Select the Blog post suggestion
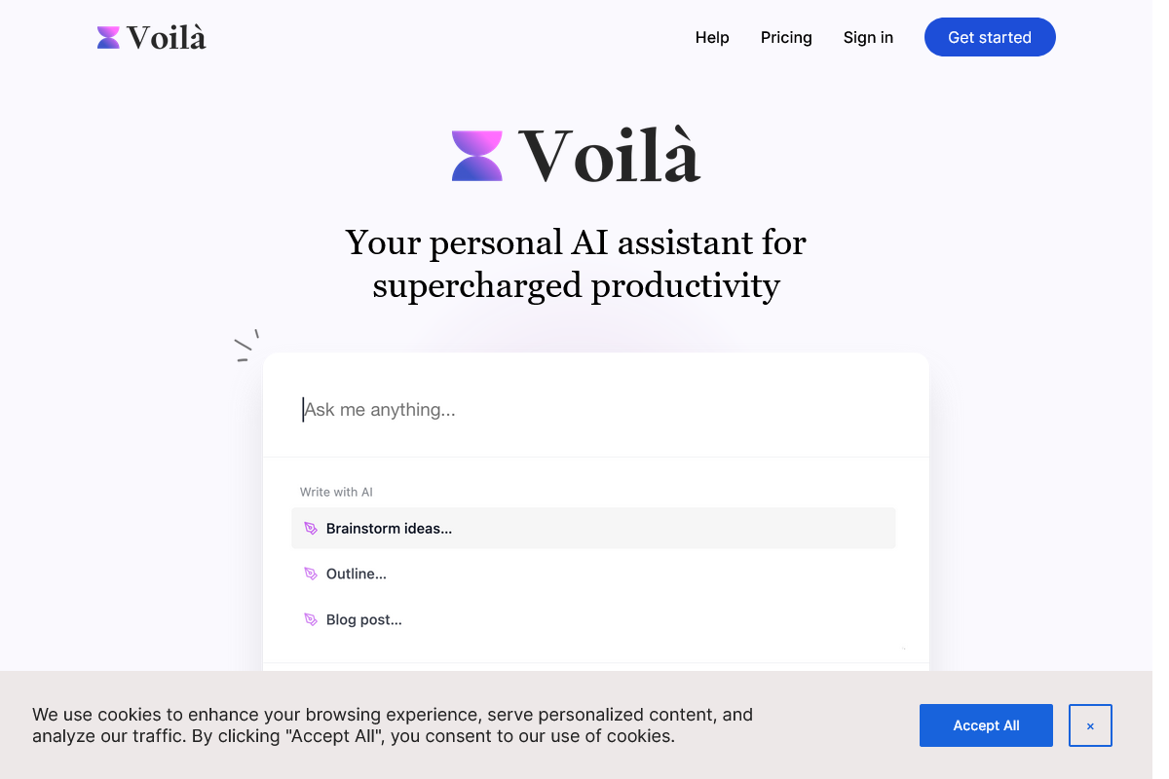The image size is (1169, 779). [363, 619]
